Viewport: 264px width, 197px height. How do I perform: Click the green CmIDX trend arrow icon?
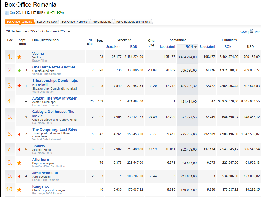point(48,13)
